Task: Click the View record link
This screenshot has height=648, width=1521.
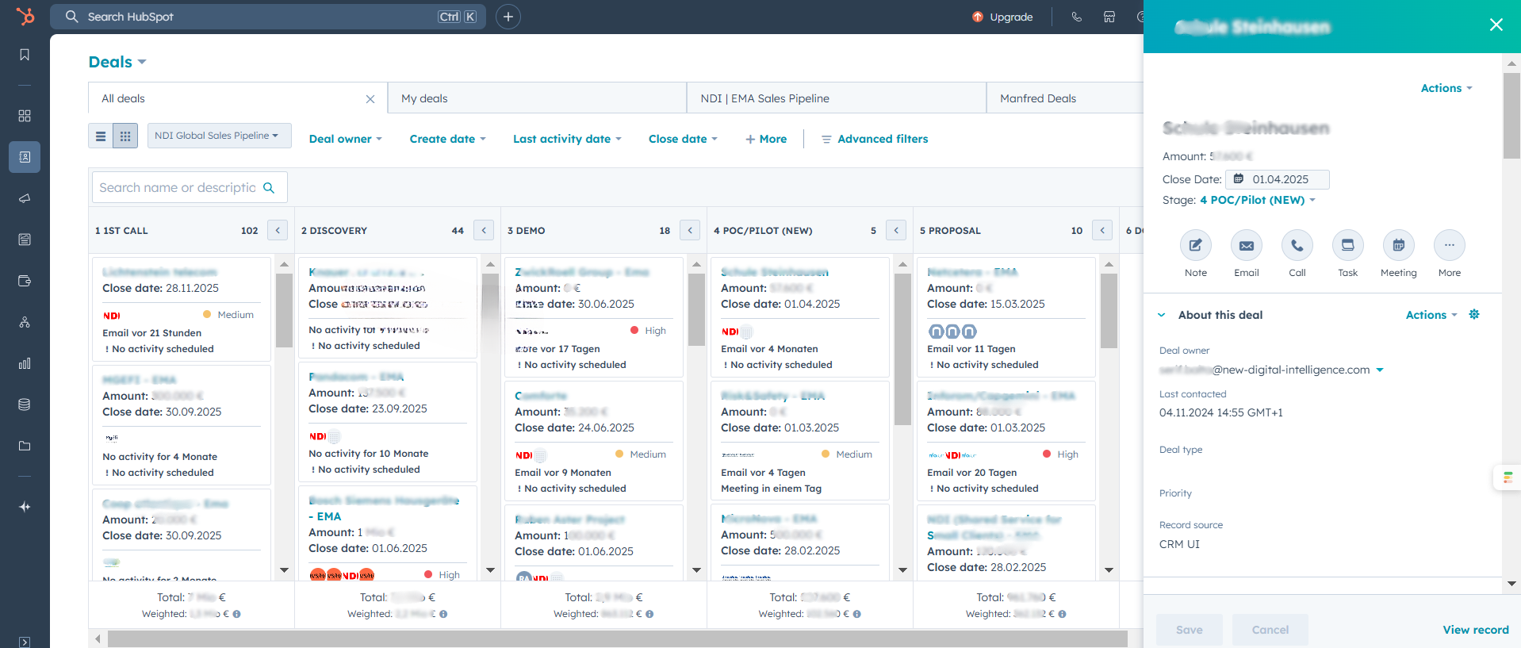Action: tap(1475, 630)
